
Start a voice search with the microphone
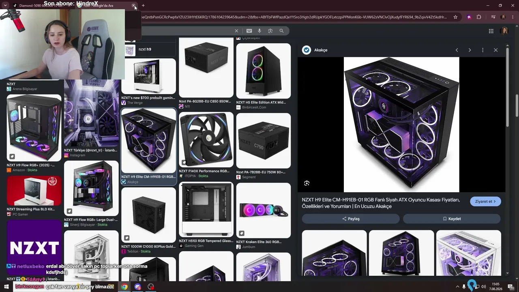tap(259, 31)
